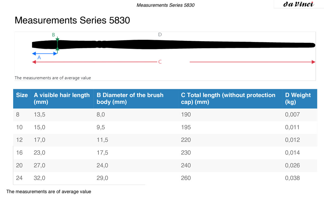324x203 pixels.
Task: Click the 220 total length cell
Action: (186, 140)
